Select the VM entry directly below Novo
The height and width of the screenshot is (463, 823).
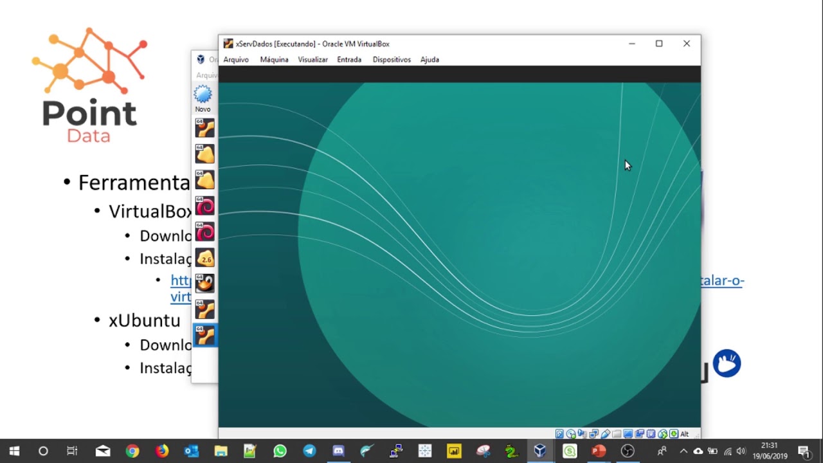point(205,128)
